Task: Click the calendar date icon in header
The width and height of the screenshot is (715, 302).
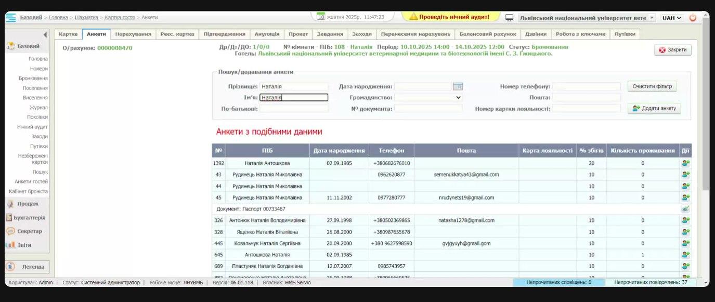Action: pyautogui.click(x=321, y=17)
